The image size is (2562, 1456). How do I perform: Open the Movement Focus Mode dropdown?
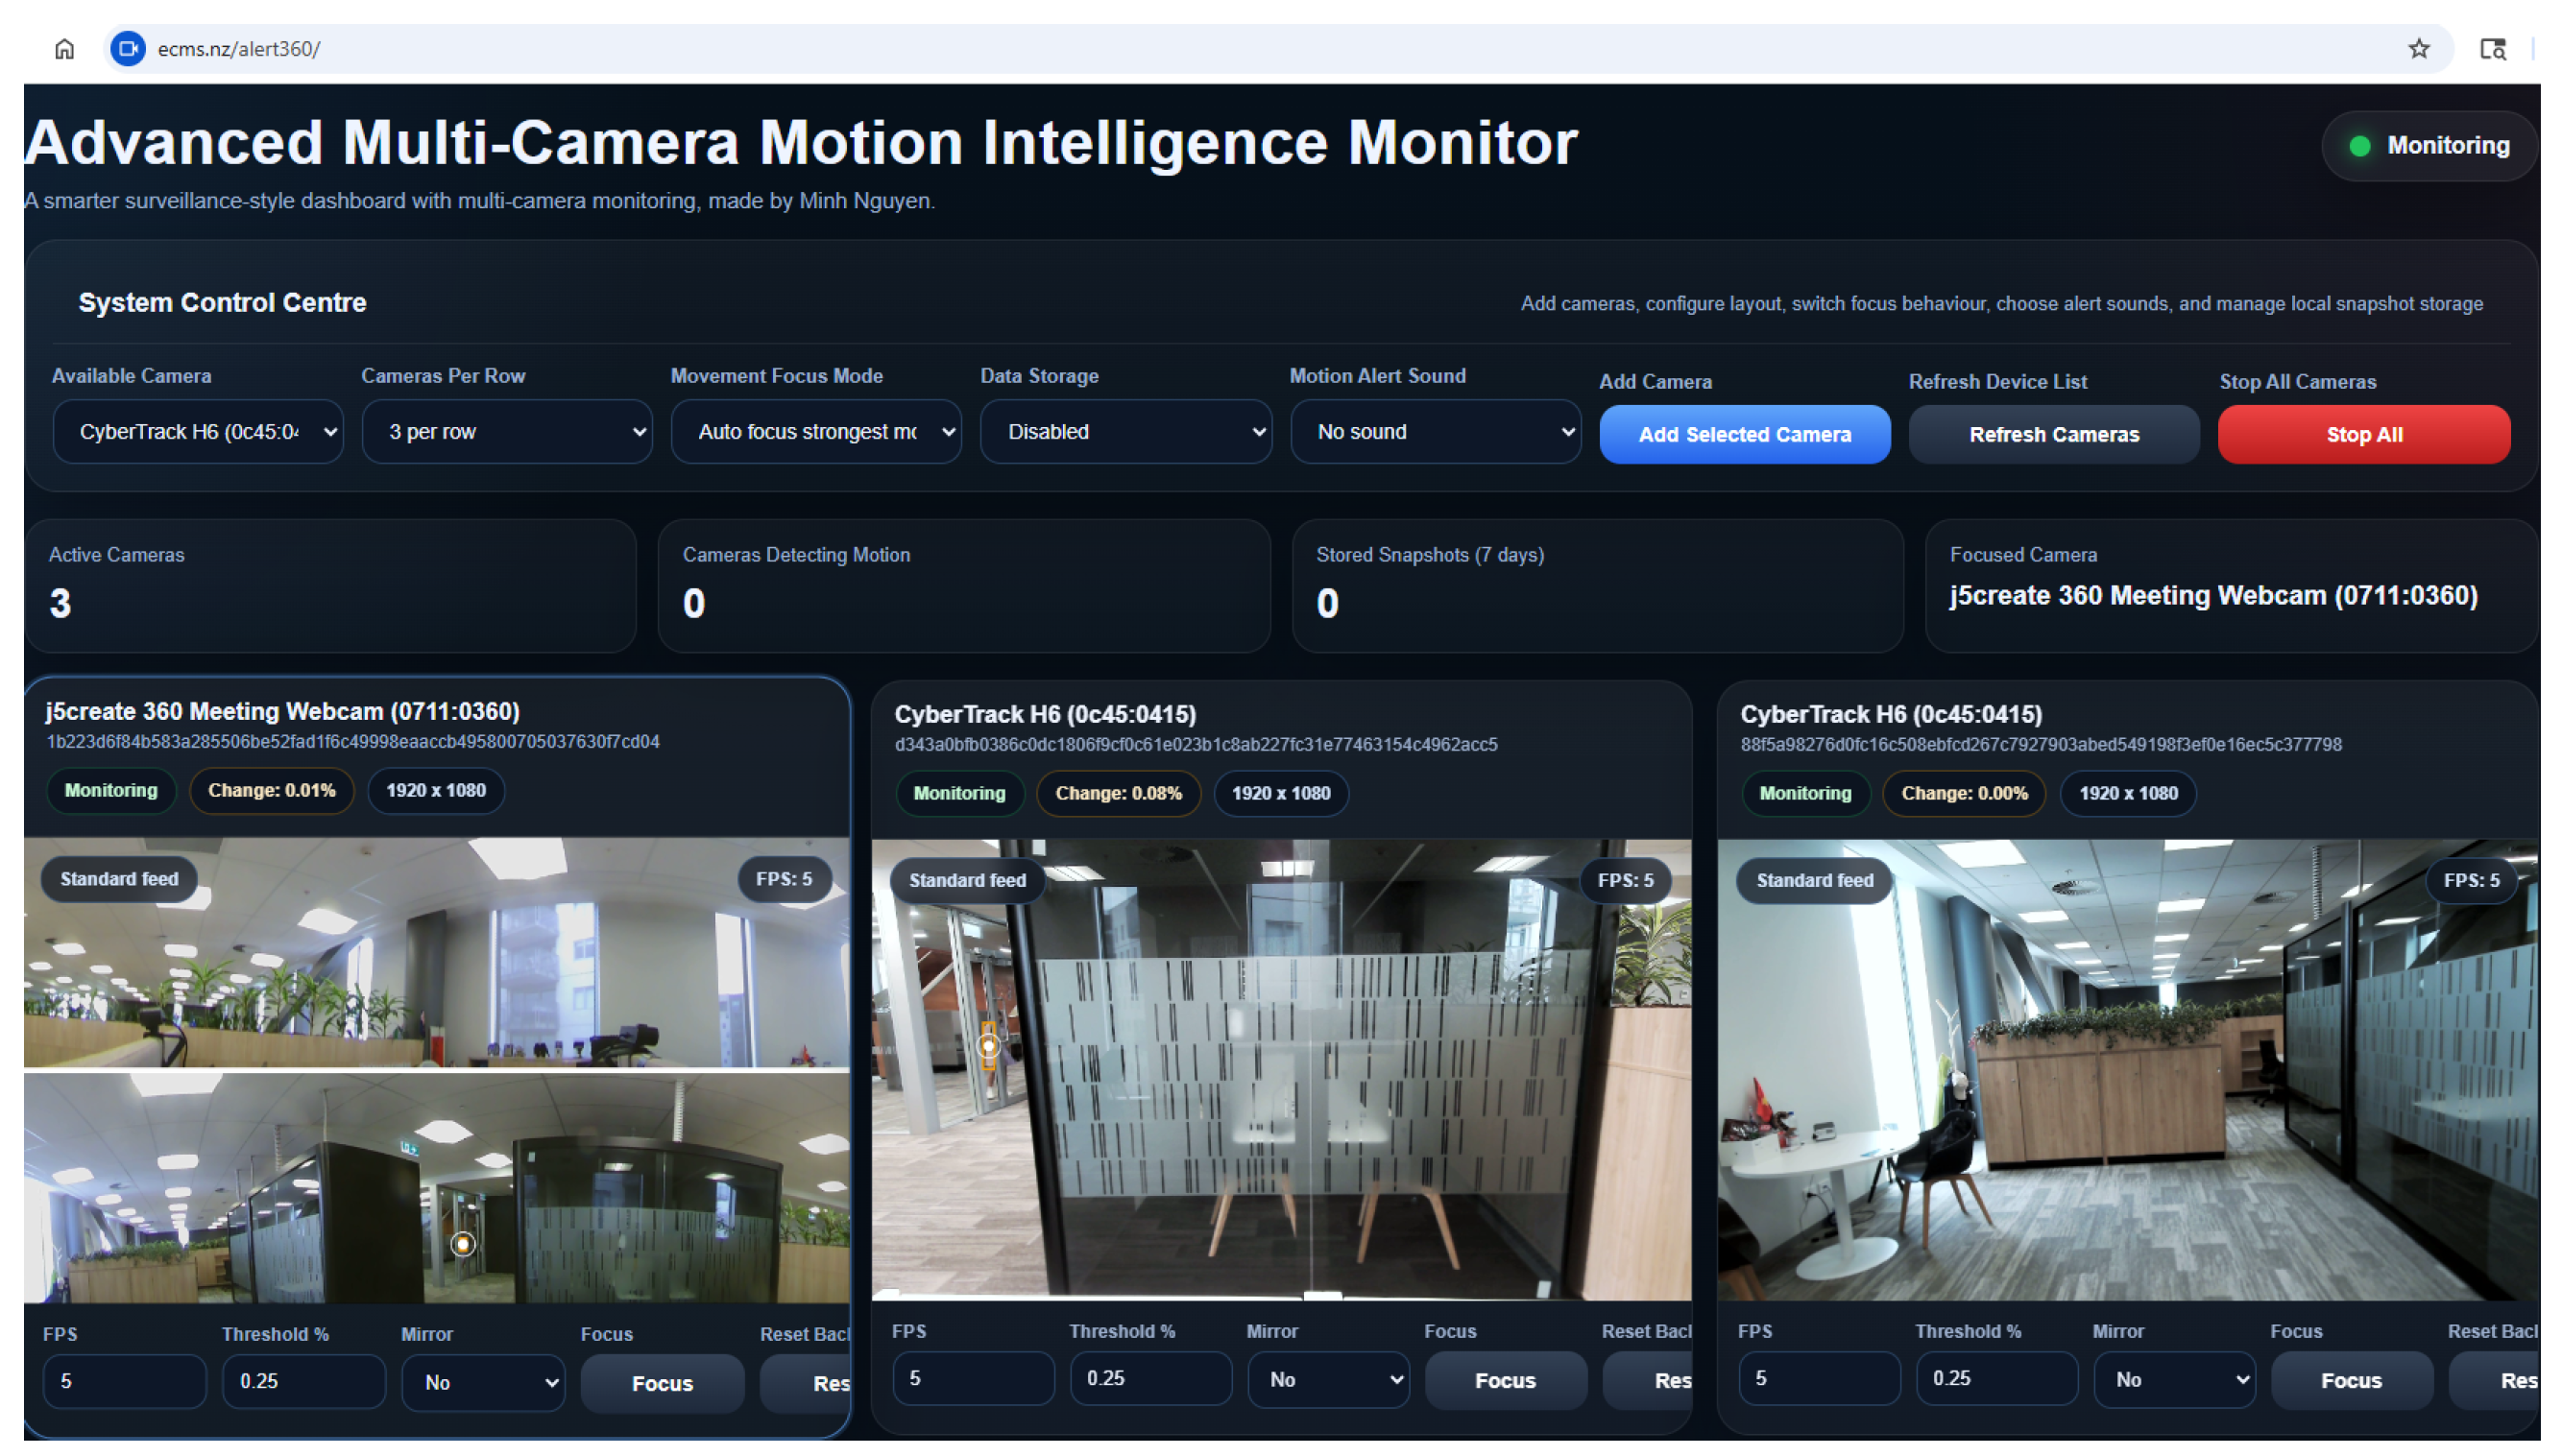point(816,432)
